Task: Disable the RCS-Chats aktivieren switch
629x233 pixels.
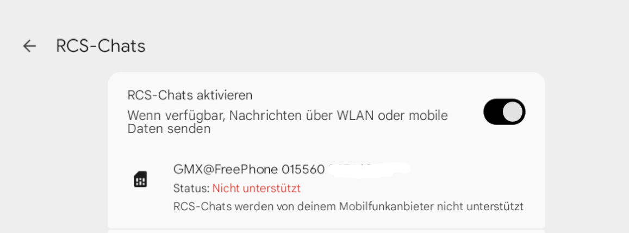Action: coord(505,111)
